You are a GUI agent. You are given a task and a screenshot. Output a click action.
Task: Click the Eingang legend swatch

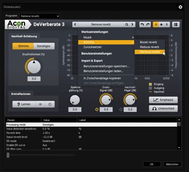pyautogui.click(x=150, y=84)
